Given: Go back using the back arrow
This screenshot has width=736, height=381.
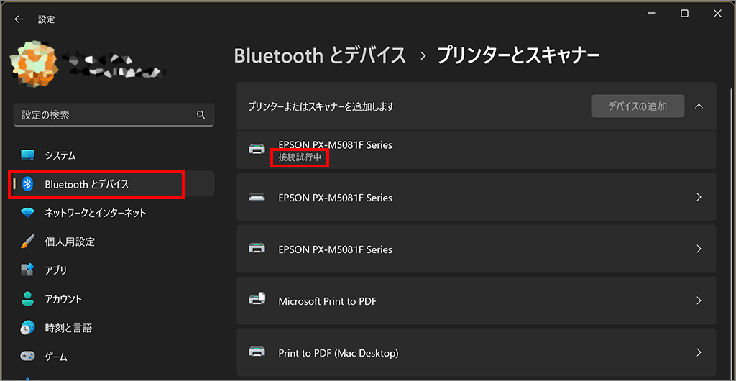Looking at the screenshot, I should coord(19,19).
